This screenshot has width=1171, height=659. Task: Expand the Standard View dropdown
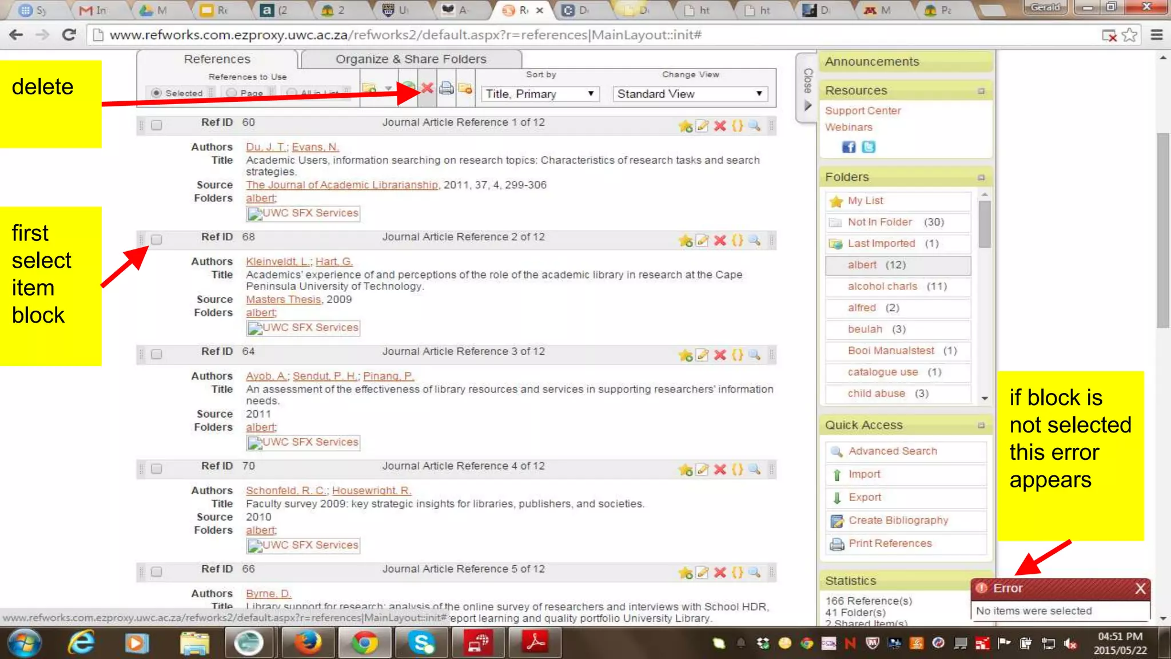690,94
